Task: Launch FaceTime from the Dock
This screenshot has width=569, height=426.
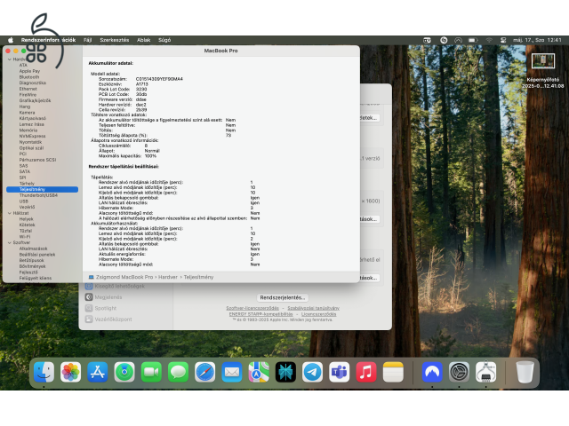Action: click(x=151, y=372)
